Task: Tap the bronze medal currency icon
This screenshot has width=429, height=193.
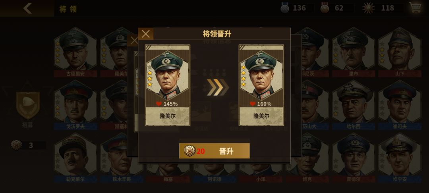Action: (325, 8)
